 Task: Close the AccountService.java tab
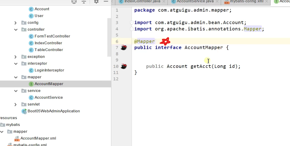tap(217, 2)
